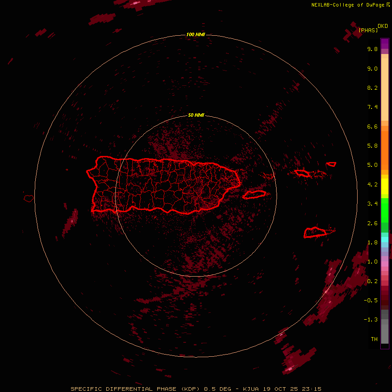Click the small Mona Island outline to the west
The image size is (392, 392).
(x=28, y=199)
